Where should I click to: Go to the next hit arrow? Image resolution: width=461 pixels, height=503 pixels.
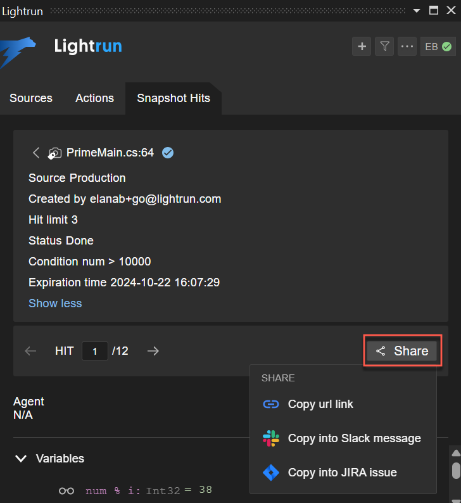point(153,351)
